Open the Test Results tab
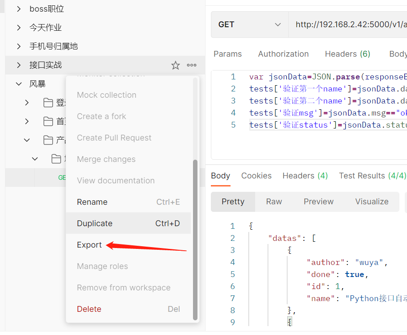407x335 pixels. (x=372, y=176)
